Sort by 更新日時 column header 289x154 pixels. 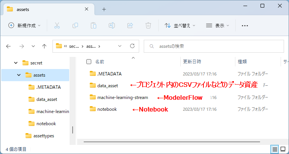coord(192,62)
